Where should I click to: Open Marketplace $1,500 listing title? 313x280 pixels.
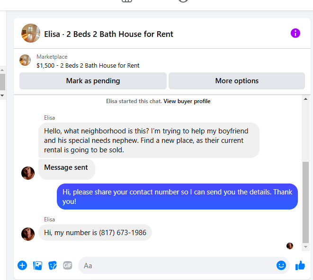[x=88, y=65]
